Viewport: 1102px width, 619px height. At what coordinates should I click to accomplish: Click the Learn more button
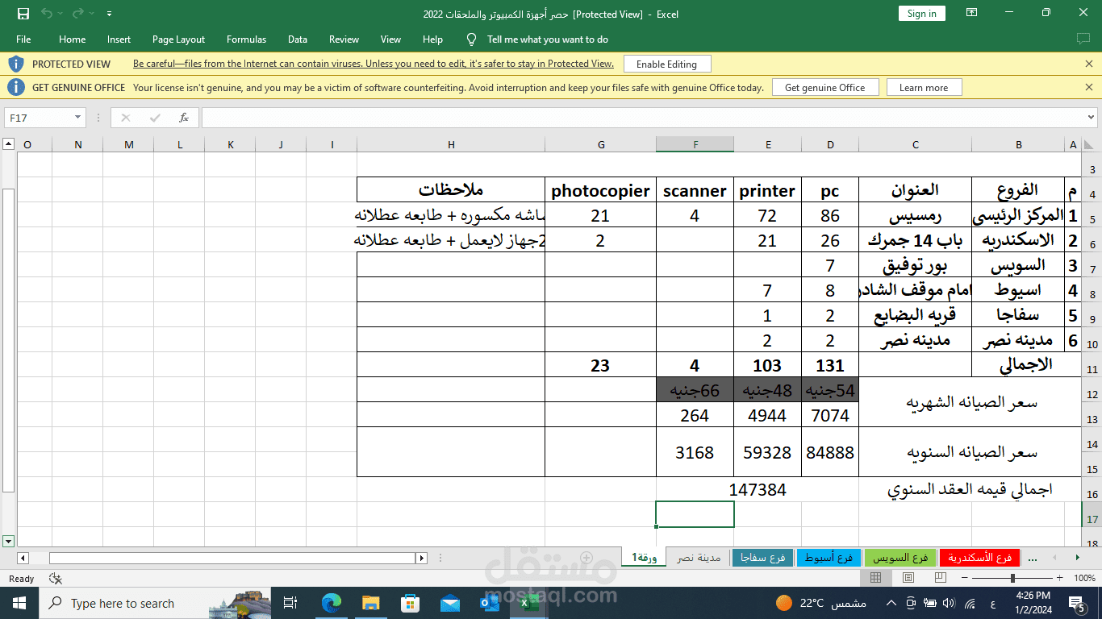tap(924, 87)
